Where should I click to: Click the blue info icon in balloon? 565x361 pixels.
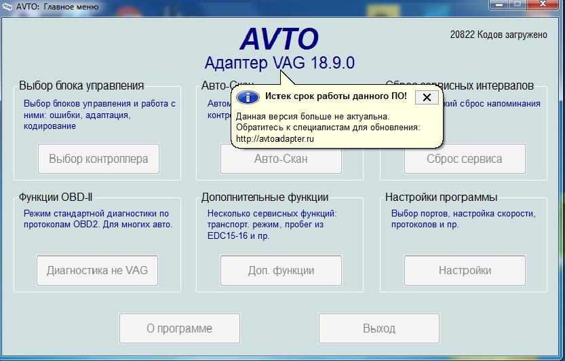coord(248,97)
